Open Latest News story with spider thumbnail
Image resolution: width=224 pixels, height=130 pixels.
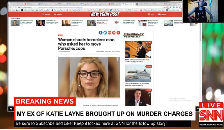point(116,23)
